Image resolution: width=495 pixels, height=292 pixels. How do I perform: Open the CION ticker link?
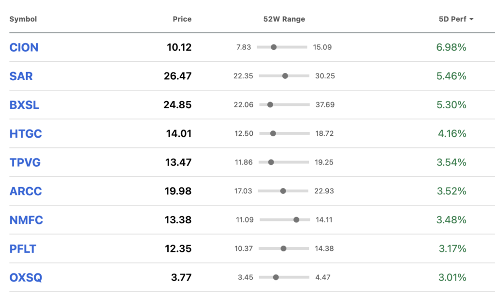pos(24,47)
